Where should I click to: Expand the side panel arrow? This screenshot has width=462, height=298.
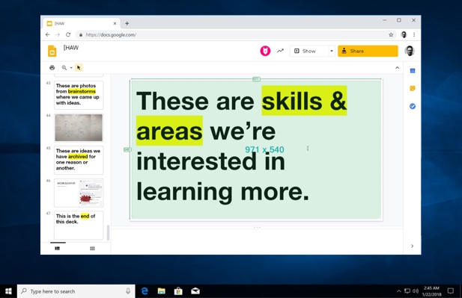412,246
